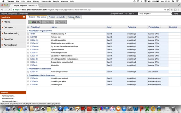
Task: Tick the checkbox for project EXEM-31
Action: tap(28, 62)
